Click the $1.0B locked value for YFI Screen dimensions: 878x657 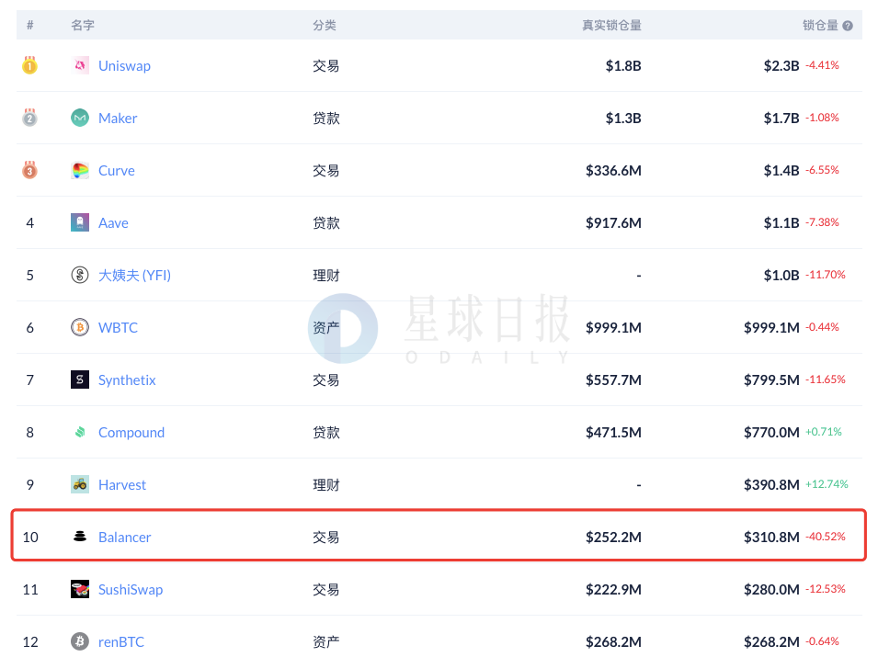[781, 276]
